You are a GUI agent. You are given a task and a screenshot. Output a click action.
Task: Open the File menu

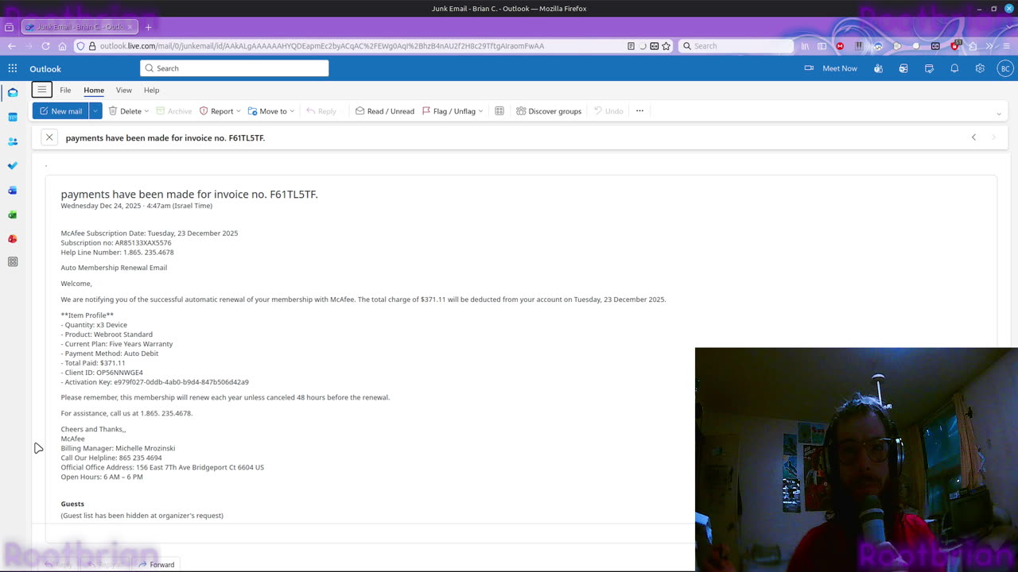pos(65,90)
